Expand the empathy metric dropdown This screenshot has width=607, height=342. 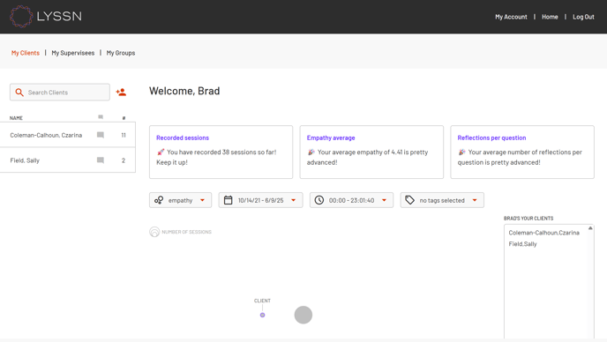coord(180,200)
